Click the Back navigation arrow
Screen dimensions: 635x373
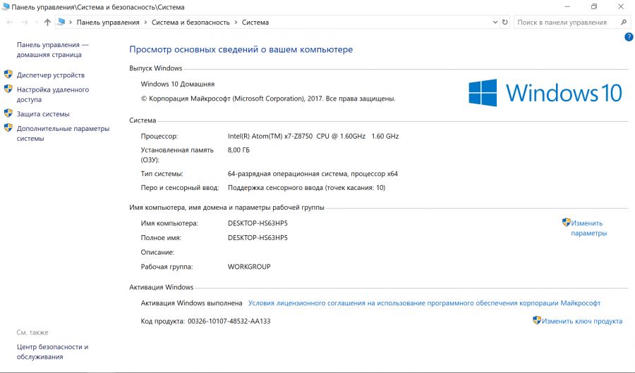coord(9,23)
